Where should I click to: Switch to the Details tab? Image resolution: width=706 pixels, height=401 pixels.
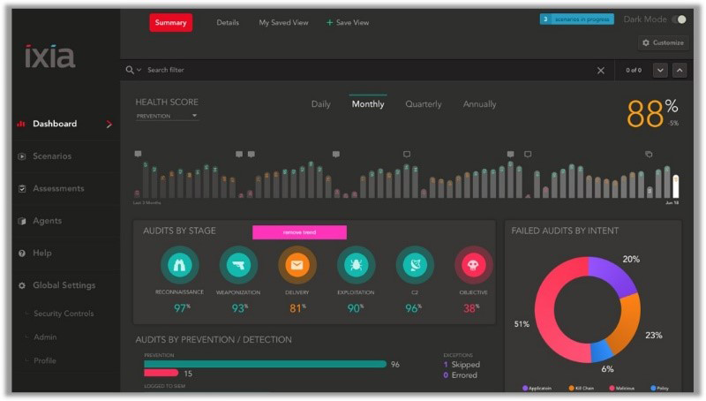[x=228, y=23]
